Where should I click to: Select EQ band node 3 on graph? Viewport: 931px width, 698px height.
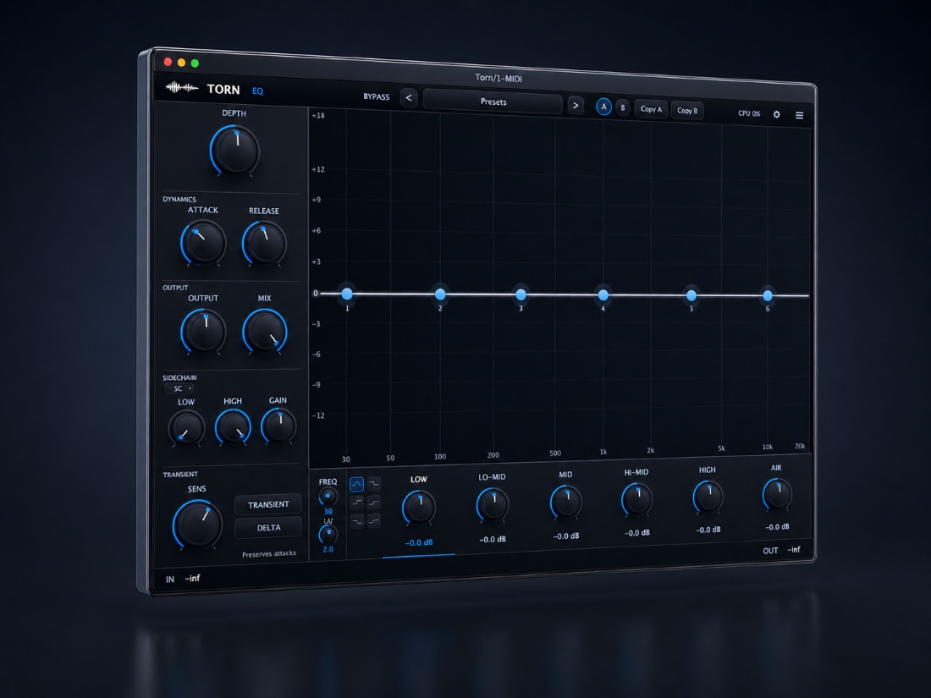[521, 294]
